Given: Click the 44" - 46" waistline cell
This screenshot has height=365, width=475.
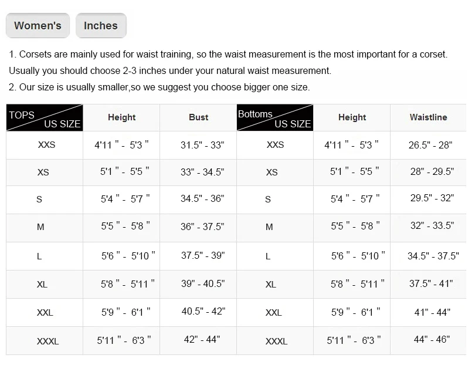Looking at the screenshot, I should [432, 340].
